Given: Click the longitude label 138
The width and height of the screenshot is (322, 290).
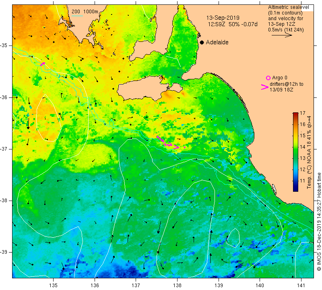Looking at the screenshot, I should pos(177,285).
